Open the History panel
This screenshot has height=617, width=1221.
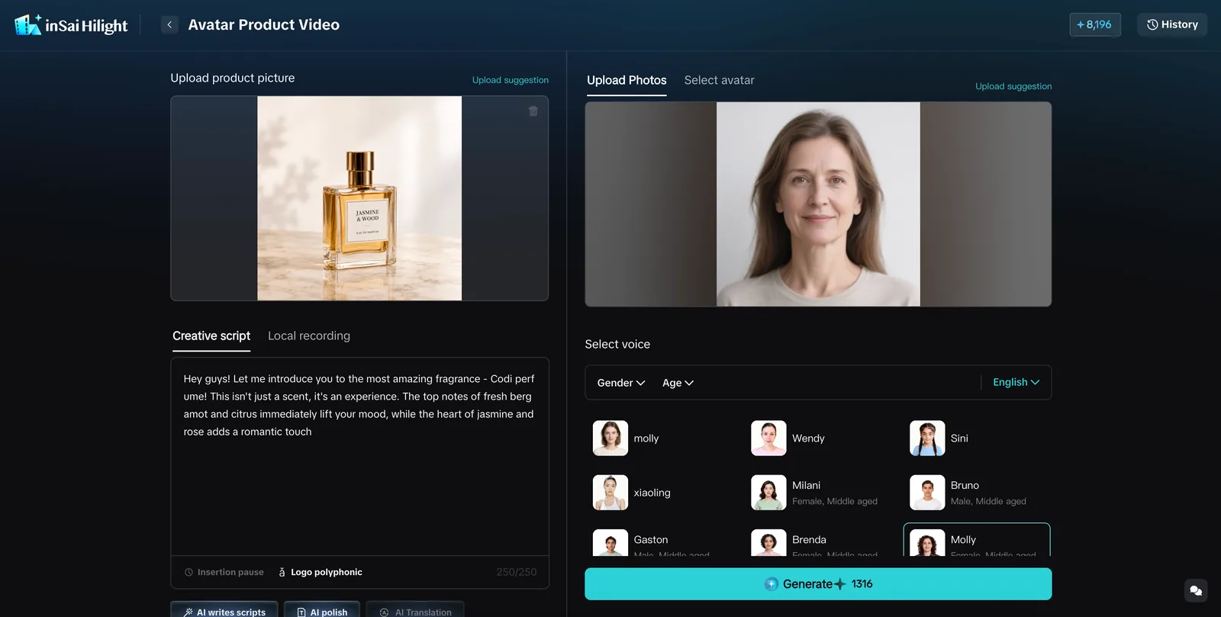1172,24
